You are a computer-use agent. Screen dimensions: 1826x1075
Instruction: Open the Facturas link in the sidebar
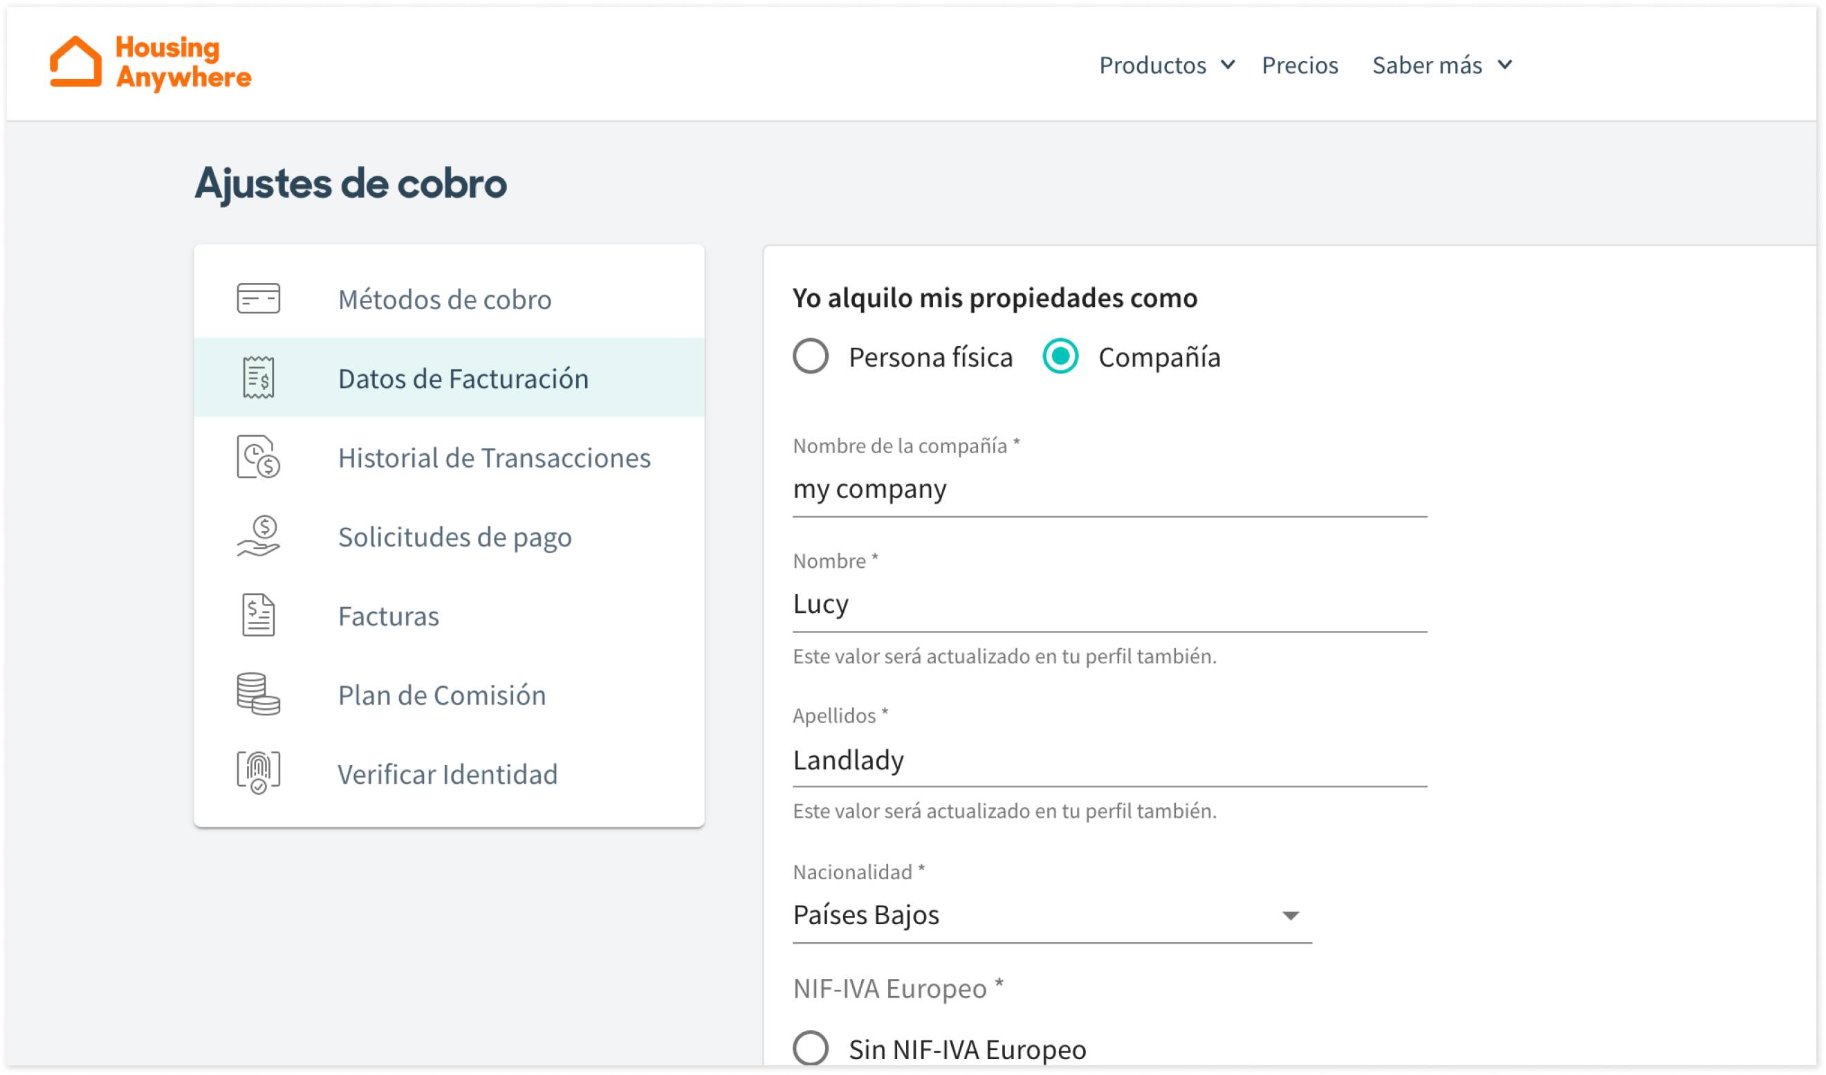(x=389, y=616)
